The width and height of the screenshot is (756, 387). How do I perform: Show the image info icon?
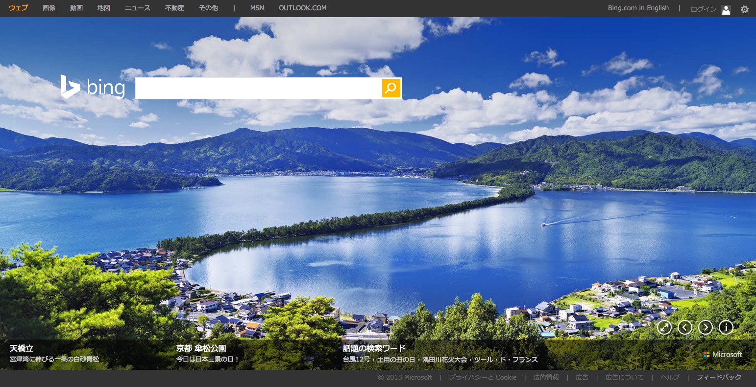726,327
